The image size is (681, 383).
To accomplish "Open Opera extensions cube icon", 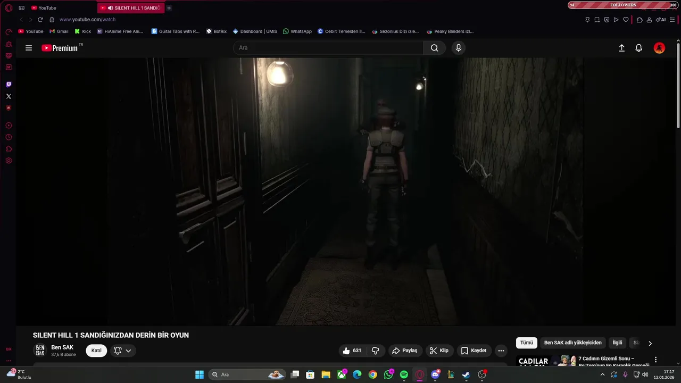I will 640,20.
